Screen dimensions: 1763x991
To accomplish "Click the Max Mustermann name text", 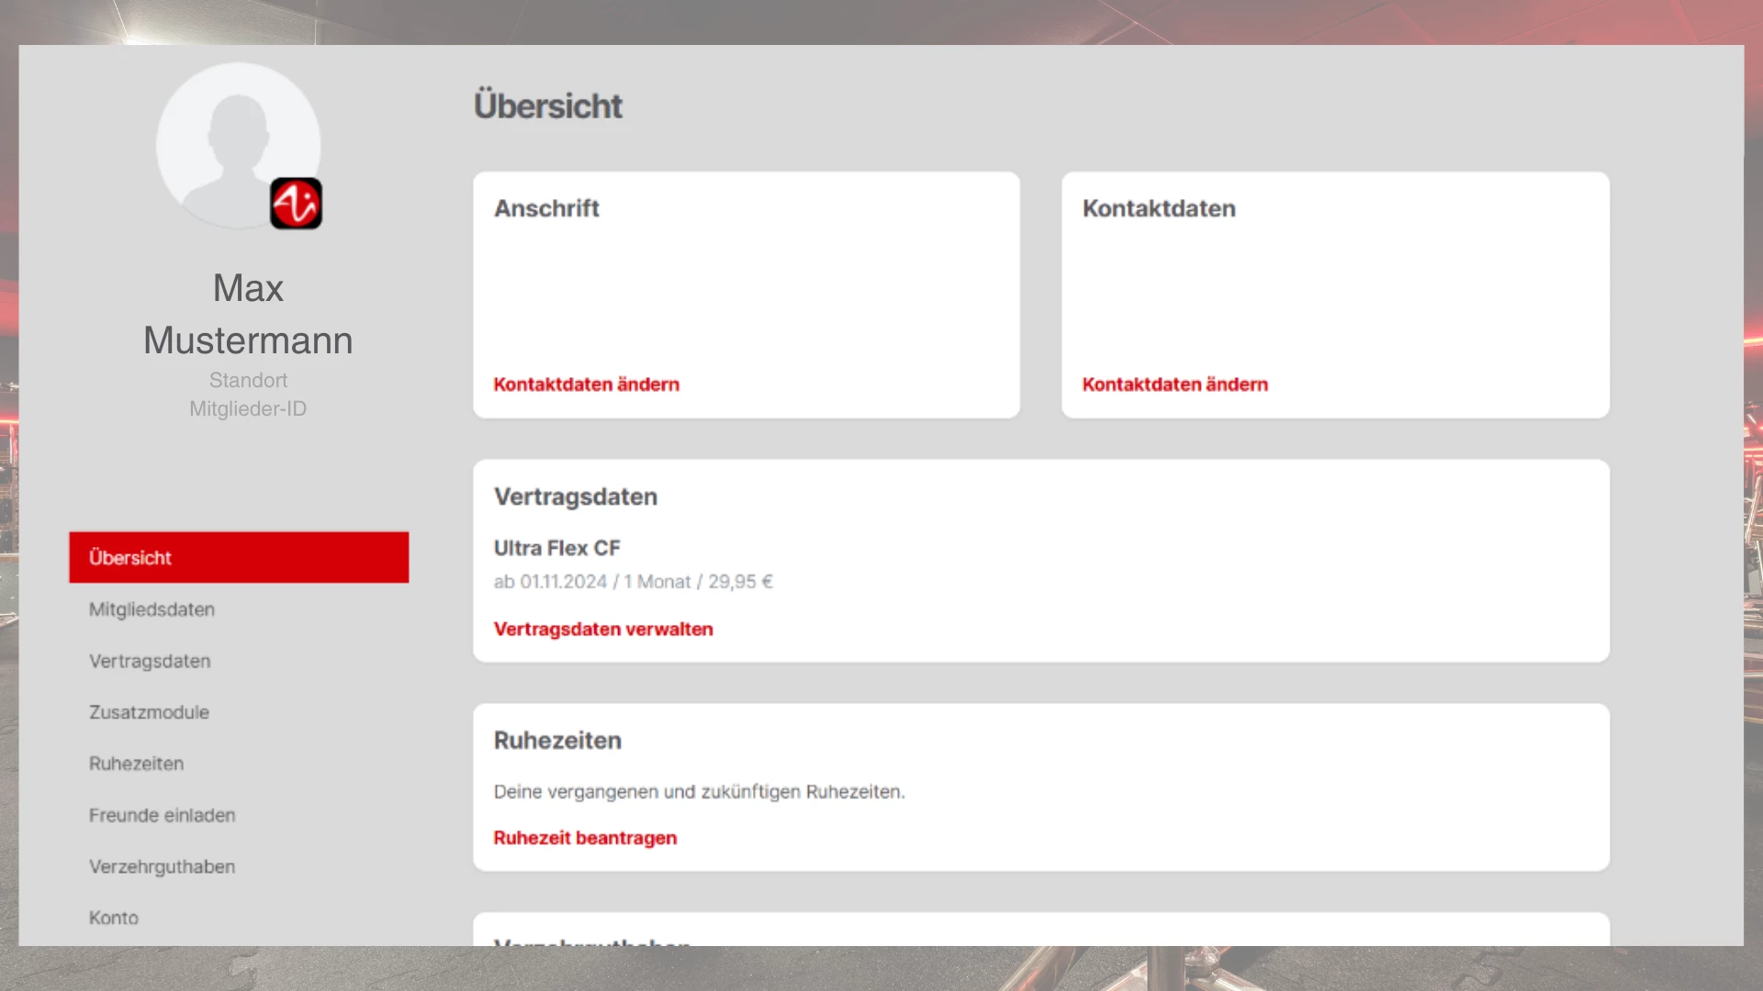I will [x=248, y=314].
